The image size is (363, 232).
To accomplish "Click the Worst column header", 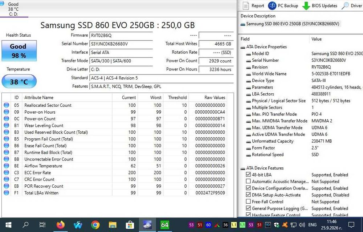I will 151,97.
